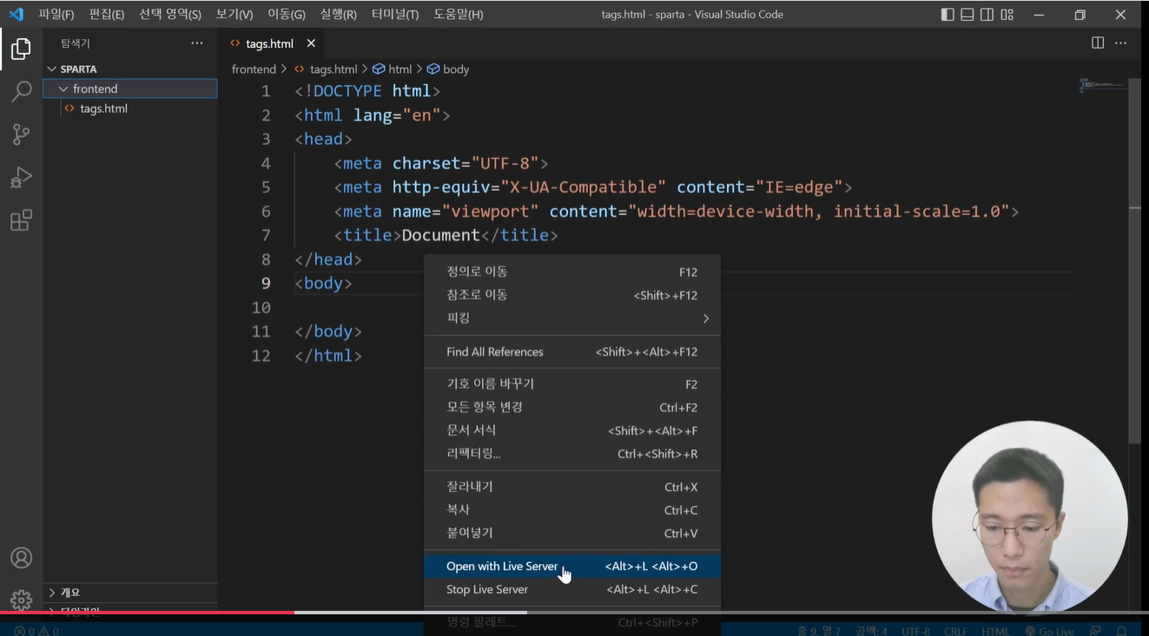Click the code minimap preview

coord(1103,85)
